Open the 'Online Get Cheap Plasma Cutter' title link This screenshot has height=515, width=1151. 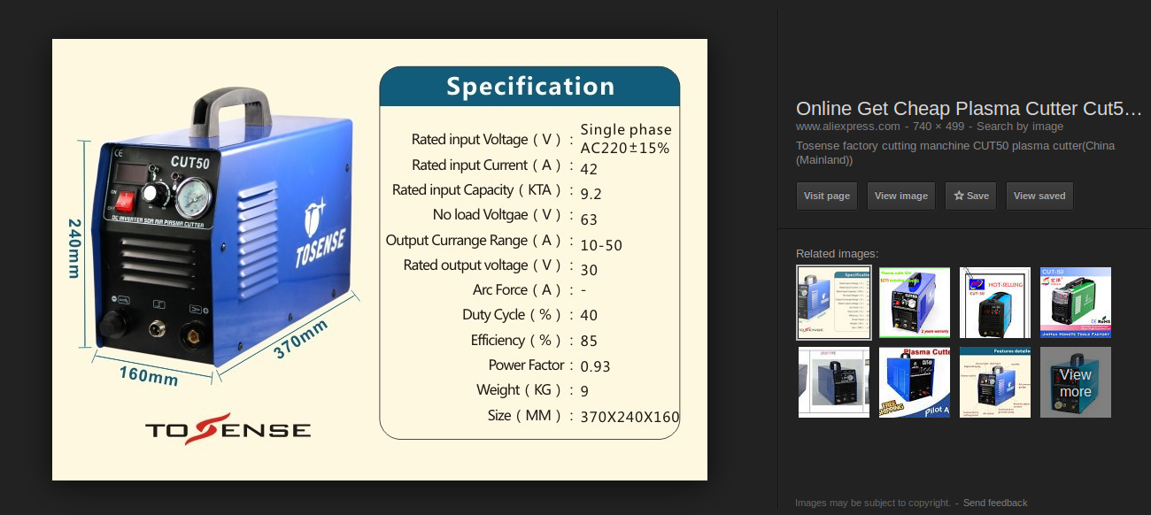point(969,109)
